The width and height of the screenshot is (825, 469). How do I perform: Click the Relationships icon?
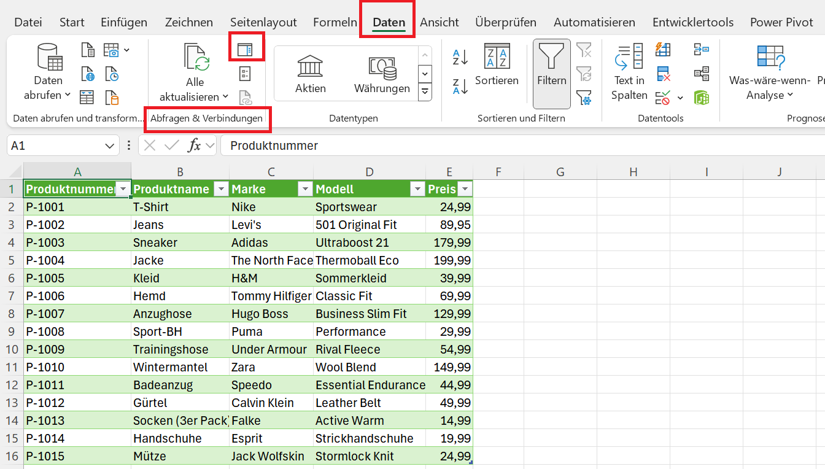point(701,74)
